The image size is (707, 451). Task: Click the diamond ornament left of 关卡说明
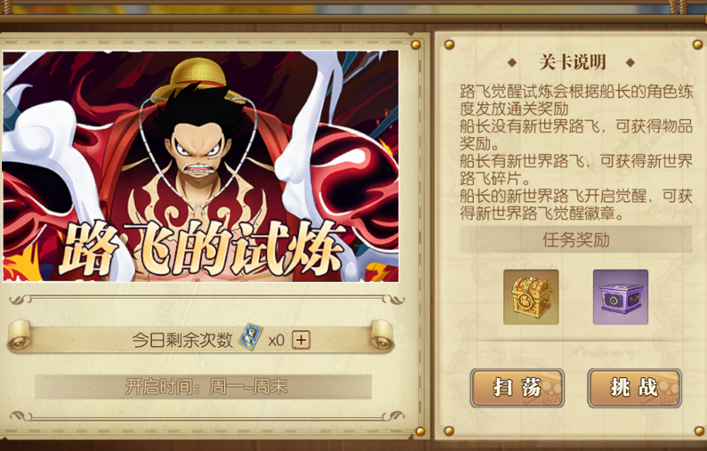point(512,62)
